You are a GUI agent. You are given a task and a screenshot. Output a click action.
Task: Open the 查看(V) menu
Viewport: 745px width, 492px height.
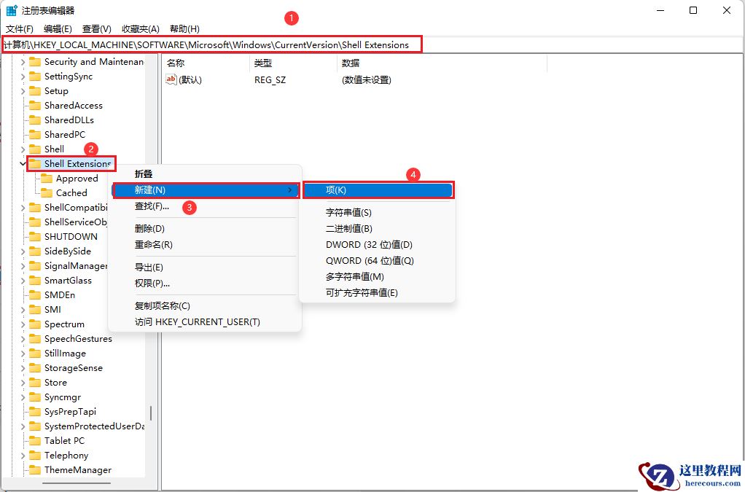click(x=95, y=28)
